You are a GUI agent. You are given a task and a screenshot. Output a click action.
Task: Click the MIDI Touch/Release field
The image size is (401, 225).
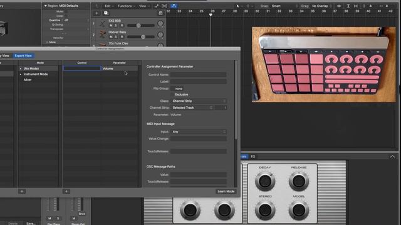tap(199, 151)
